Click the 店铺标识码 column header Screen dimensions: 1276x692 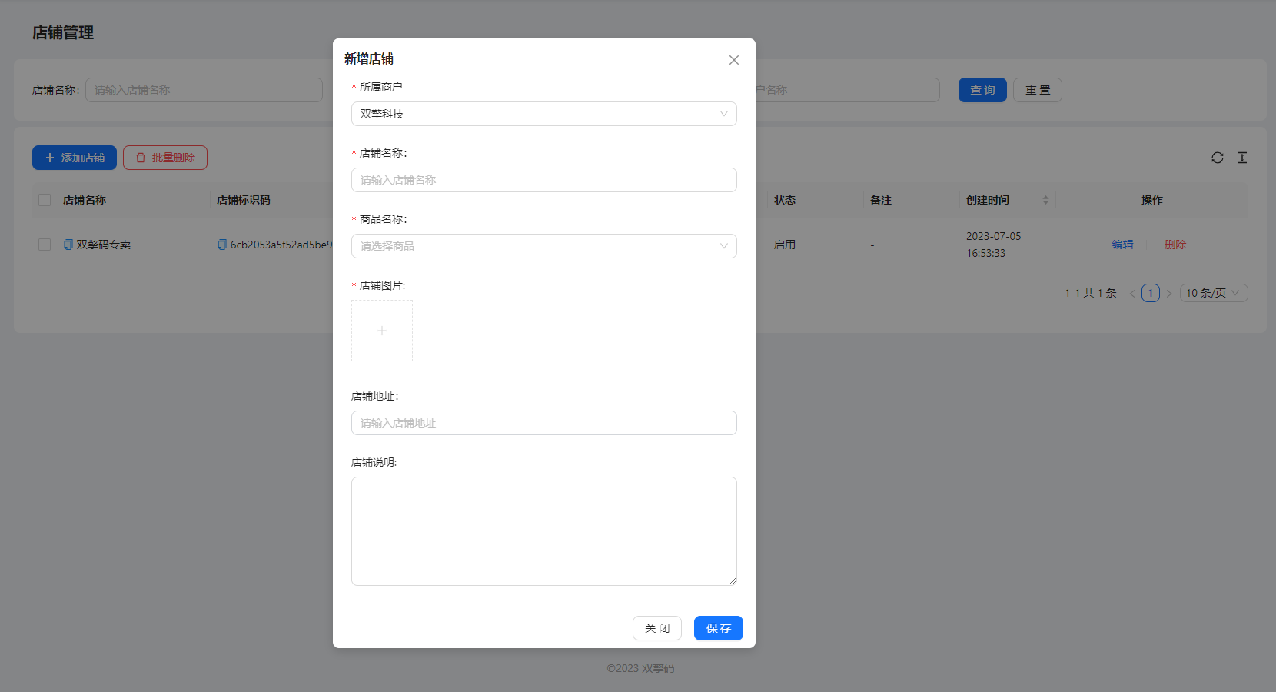click(x=244, y=200)
